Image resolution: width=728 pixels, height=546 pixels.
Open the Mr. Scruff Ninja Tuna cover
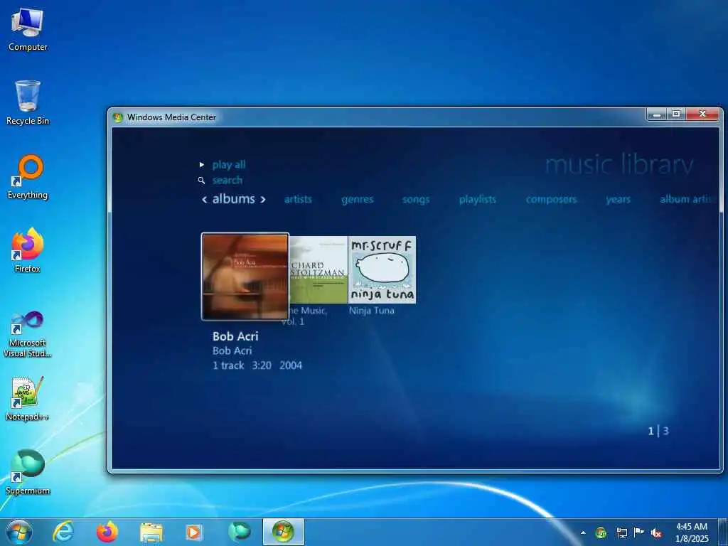tap(382, 269)
